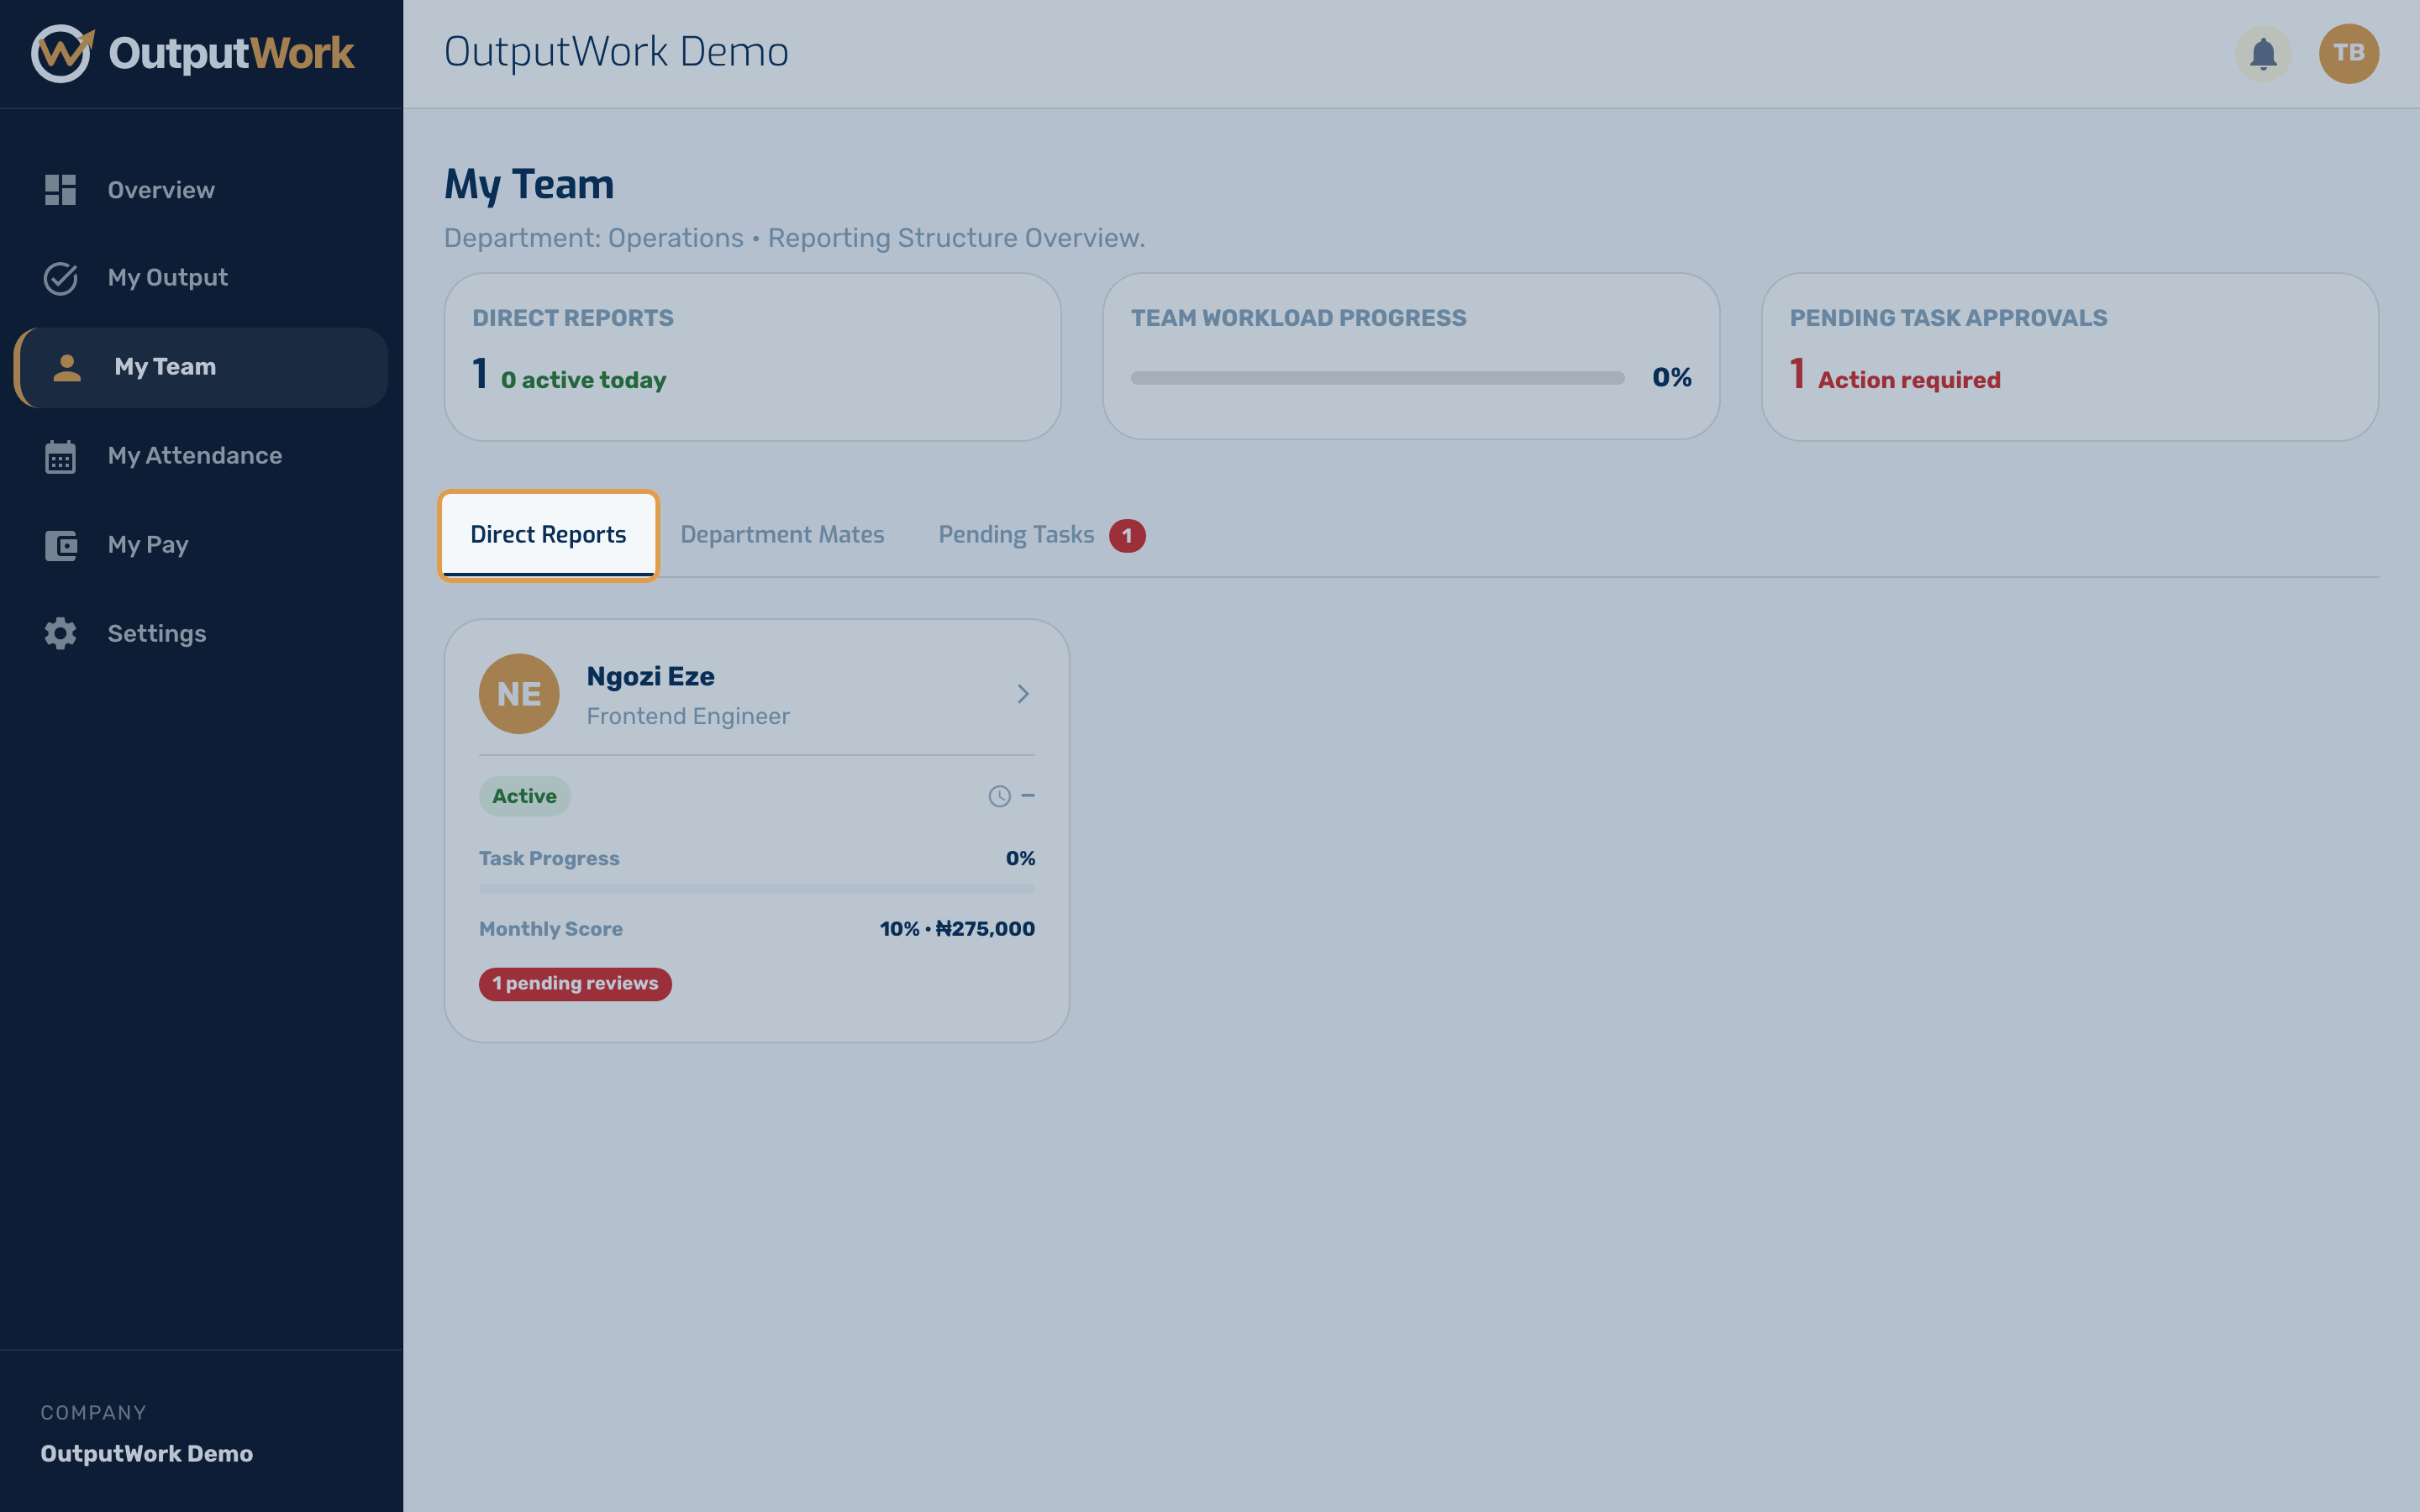The width and height of the screenshot is (2420, 1512).
Task: Click the Ngozi Eze name
Action: pos(650,677)
